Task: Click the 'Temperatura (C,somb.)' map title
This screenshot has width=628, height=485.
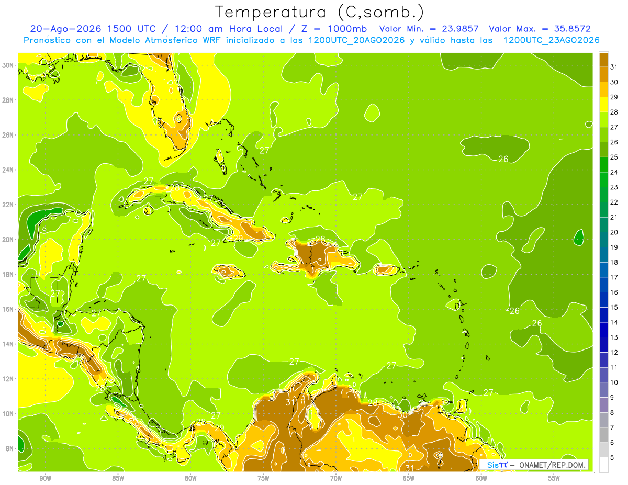Action: click(x=320, y=12)
